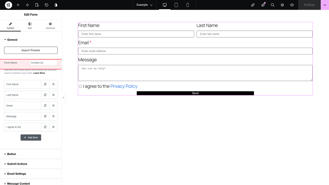This screenshot has height=185, width=329.
Task: Duplicate the Message field item
Action: (45, 116)
